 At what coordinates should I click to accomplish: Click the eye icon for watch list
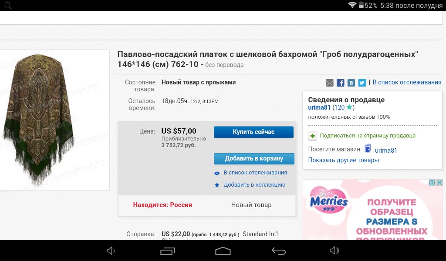(x=217, y=173)
